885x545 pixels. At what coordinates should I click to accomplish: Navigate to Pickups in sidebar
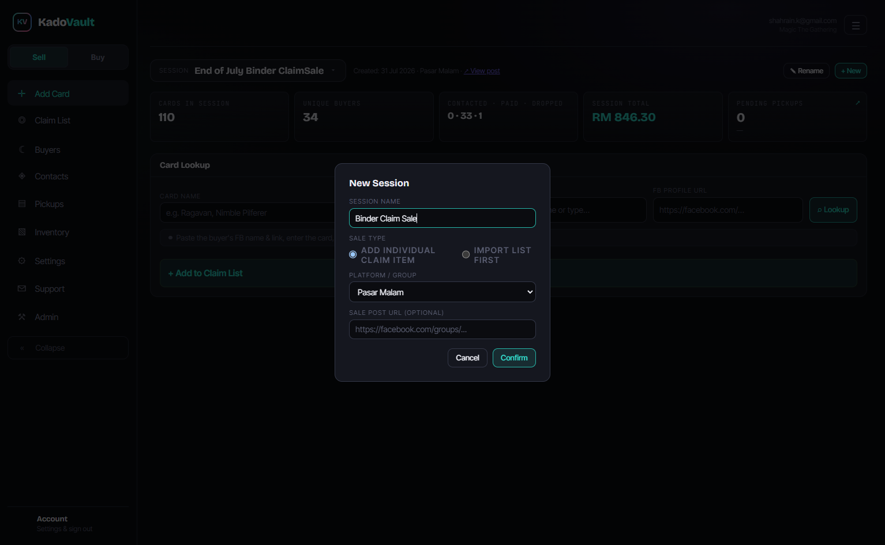pos(68,204)
